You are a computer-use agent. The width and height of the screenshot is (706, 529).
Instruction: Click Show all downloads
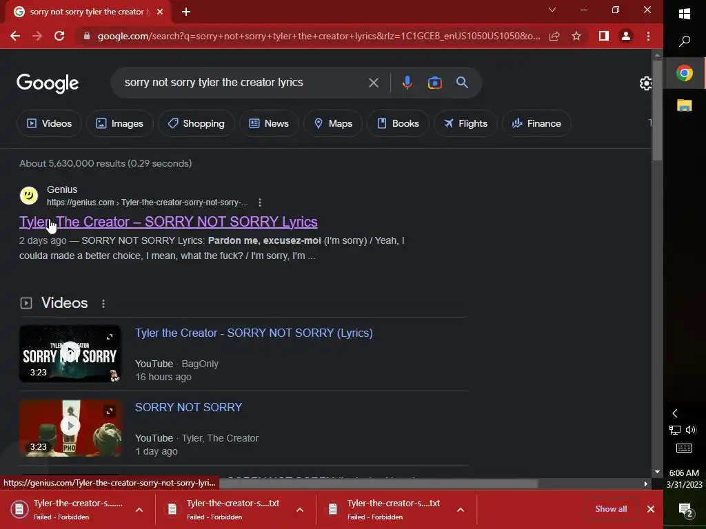point(611,509)
